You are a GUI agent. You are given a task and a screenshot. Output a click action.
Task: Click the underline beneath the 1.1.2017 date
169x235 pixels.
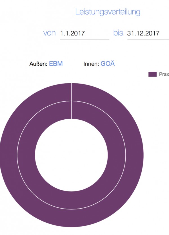(x=84, y=40)
